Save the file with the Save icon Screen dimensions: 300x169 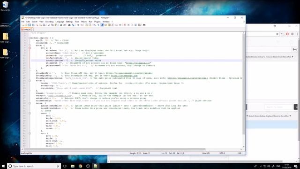click(30, 25)
